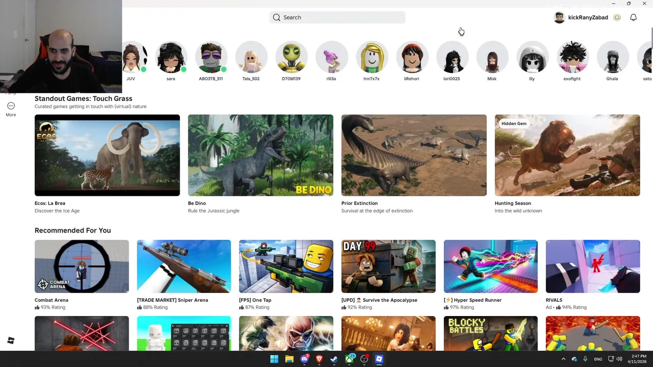Click the Roblox Studio sidebar icon
Image resolution: width=653 pixels, height=367 pixels.
click(11, 340)
